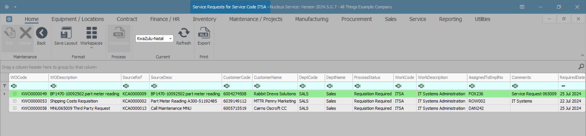
Task: Click the Back arrow icon
Action: point(42,33)
